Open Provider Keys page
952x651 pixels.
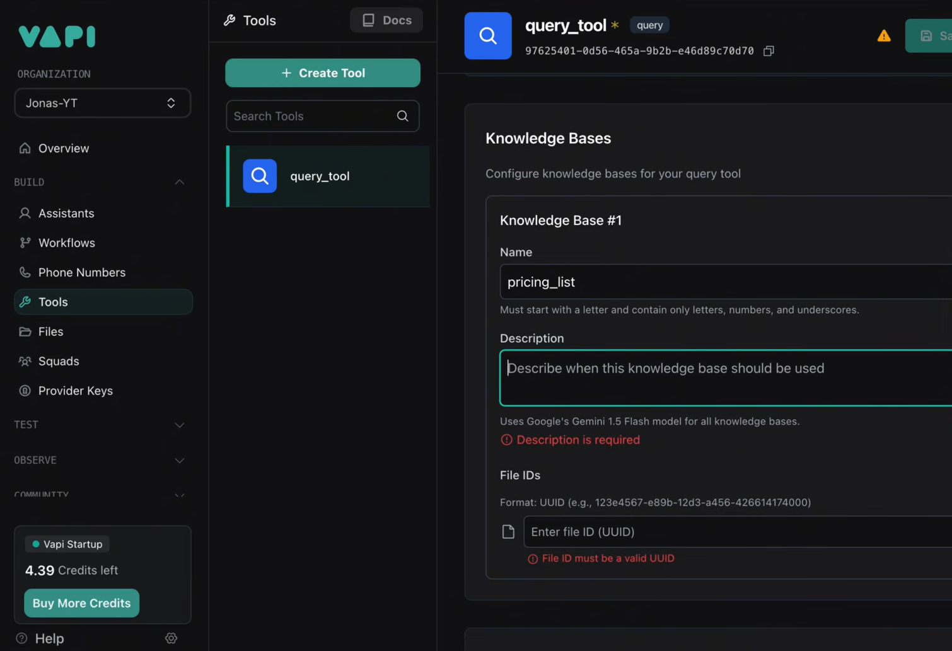tap(76, 391)
